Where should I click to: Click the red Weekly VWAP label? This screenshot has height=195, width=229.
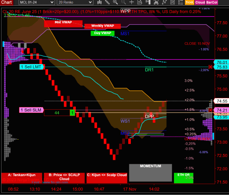(103, 26)
